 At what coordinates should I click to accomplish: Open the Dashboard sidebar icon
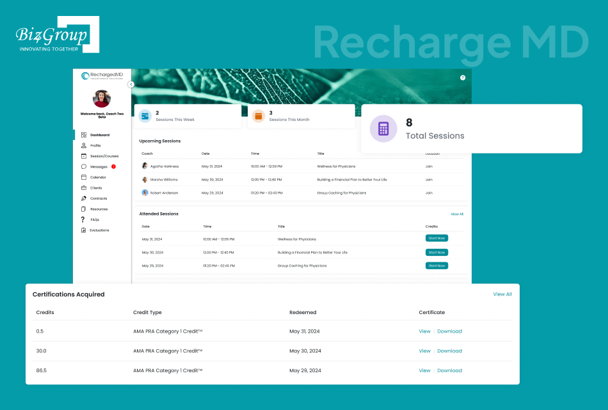pyautogui.click(x=83, y=135)
